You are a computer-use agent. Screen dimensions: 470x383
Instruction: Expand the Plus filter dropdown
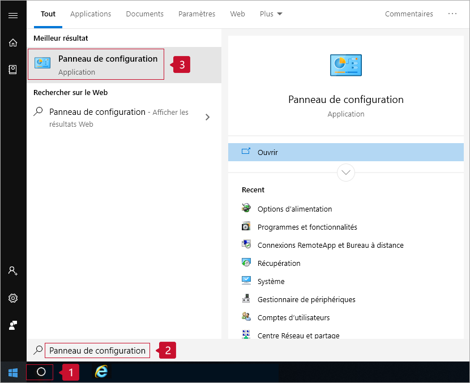coord(271,14)
